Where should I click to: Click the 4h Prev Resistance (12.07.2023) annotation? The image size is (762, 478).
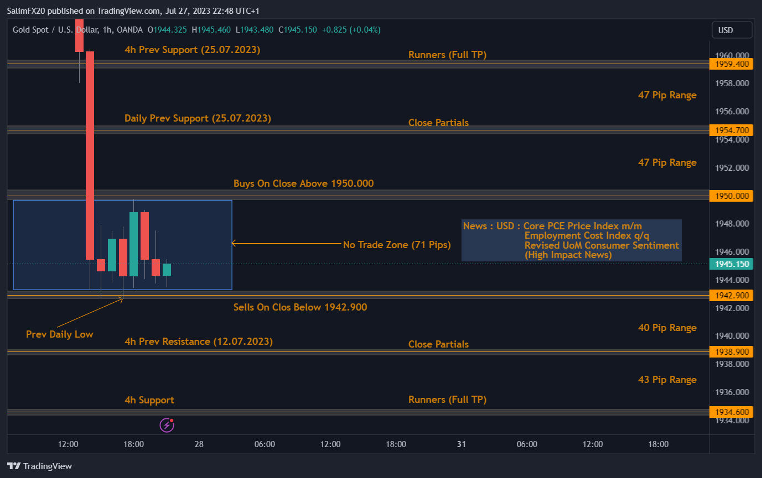pyautogui.click(x=199, y=342)
